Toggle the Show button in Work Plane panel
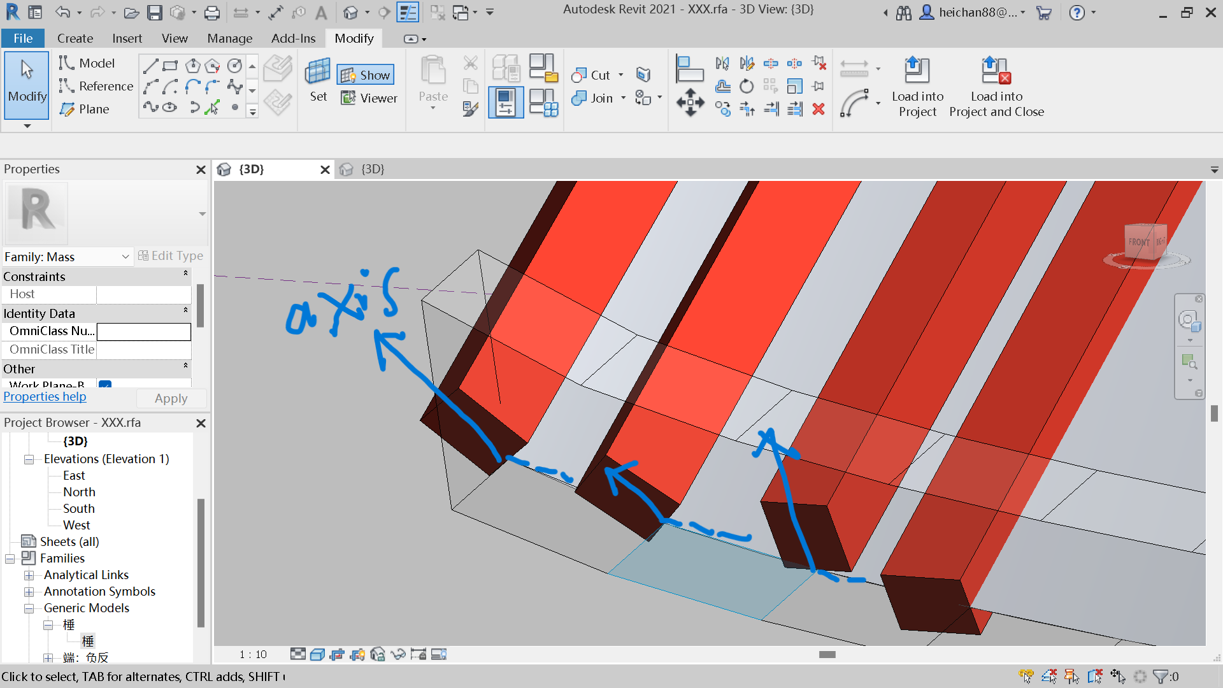The image size is (1223, 688). coord(365,75)
